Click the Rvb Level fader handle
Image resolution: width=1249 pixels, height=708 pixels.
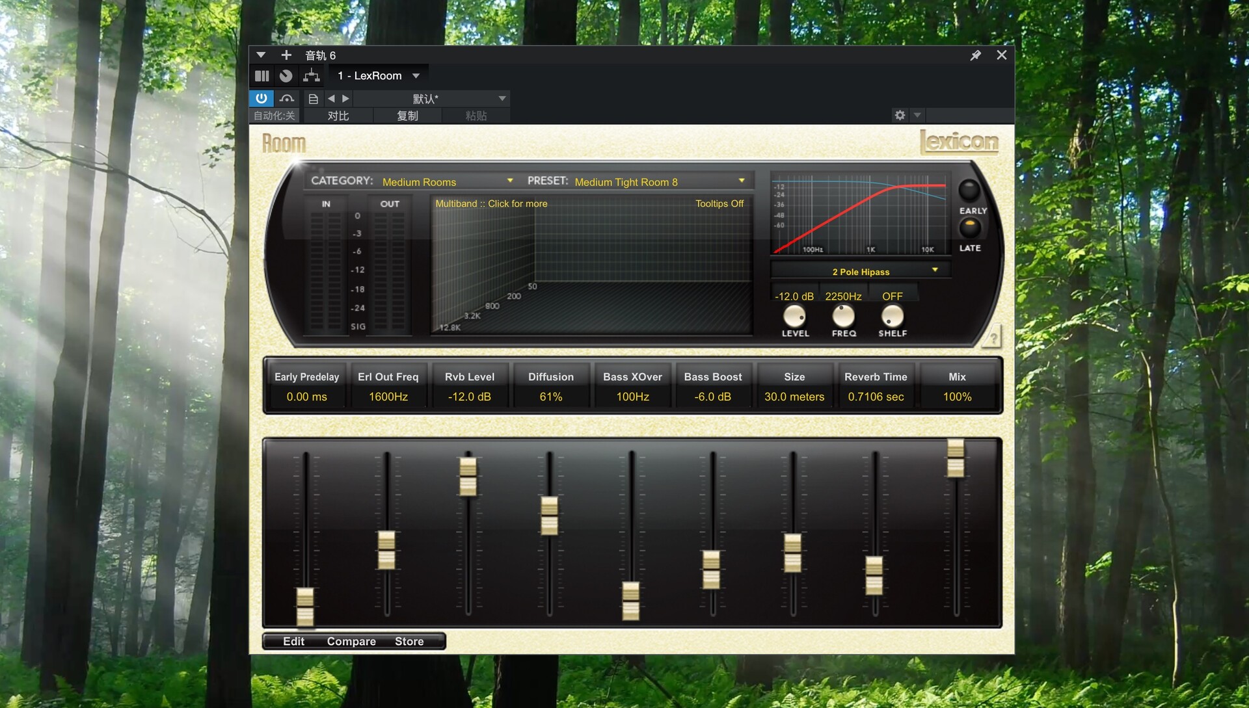[468, 476]
